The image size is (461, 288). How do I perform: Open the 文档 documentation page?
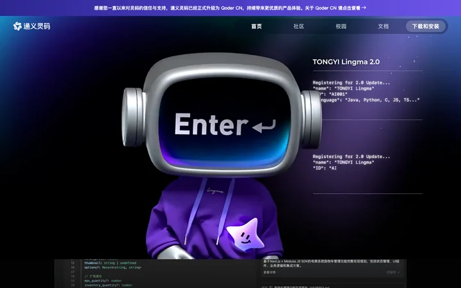pos(383,26)
